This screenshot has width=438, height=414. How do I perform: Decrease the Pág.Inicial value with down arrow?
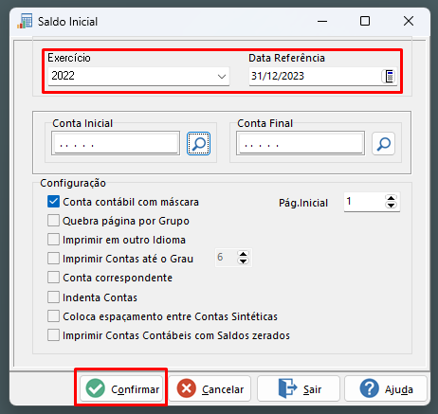[x=392, y=206]
